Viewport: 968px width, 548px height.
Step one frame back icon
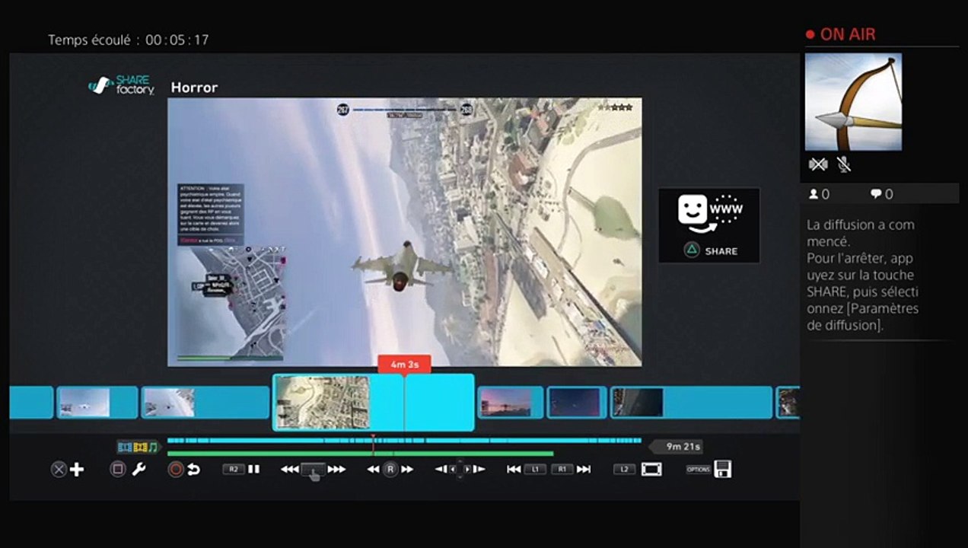tap(441, 470)
